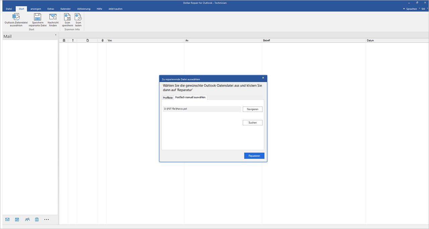This screenshot has width=429, height=229.
Task: Collapse the Mail pane with arrow
Action: pyautogui.click(x=56, y=35)
